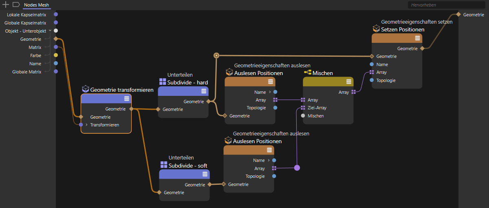The image size is (489, 208).
Task: Focus the Hervorheben search field
Action: (446, 5)
